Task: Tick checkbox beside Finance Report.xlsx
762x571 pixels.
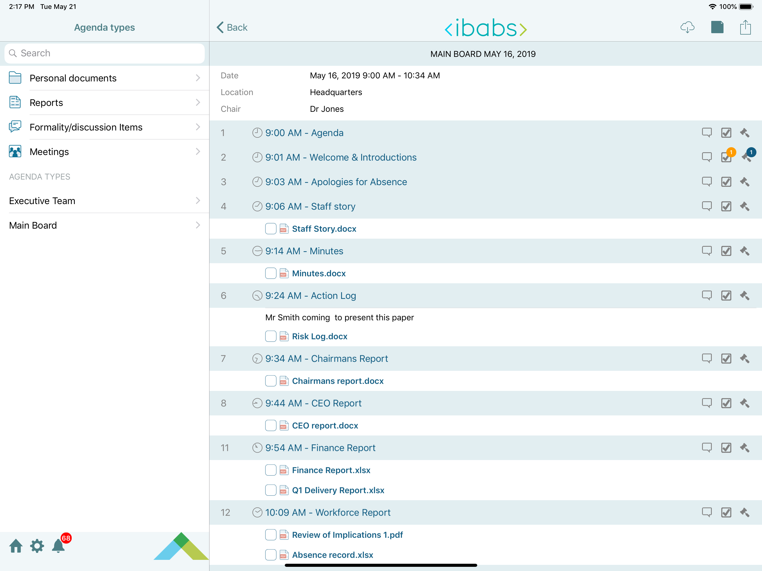Action: tap(271, 470)
